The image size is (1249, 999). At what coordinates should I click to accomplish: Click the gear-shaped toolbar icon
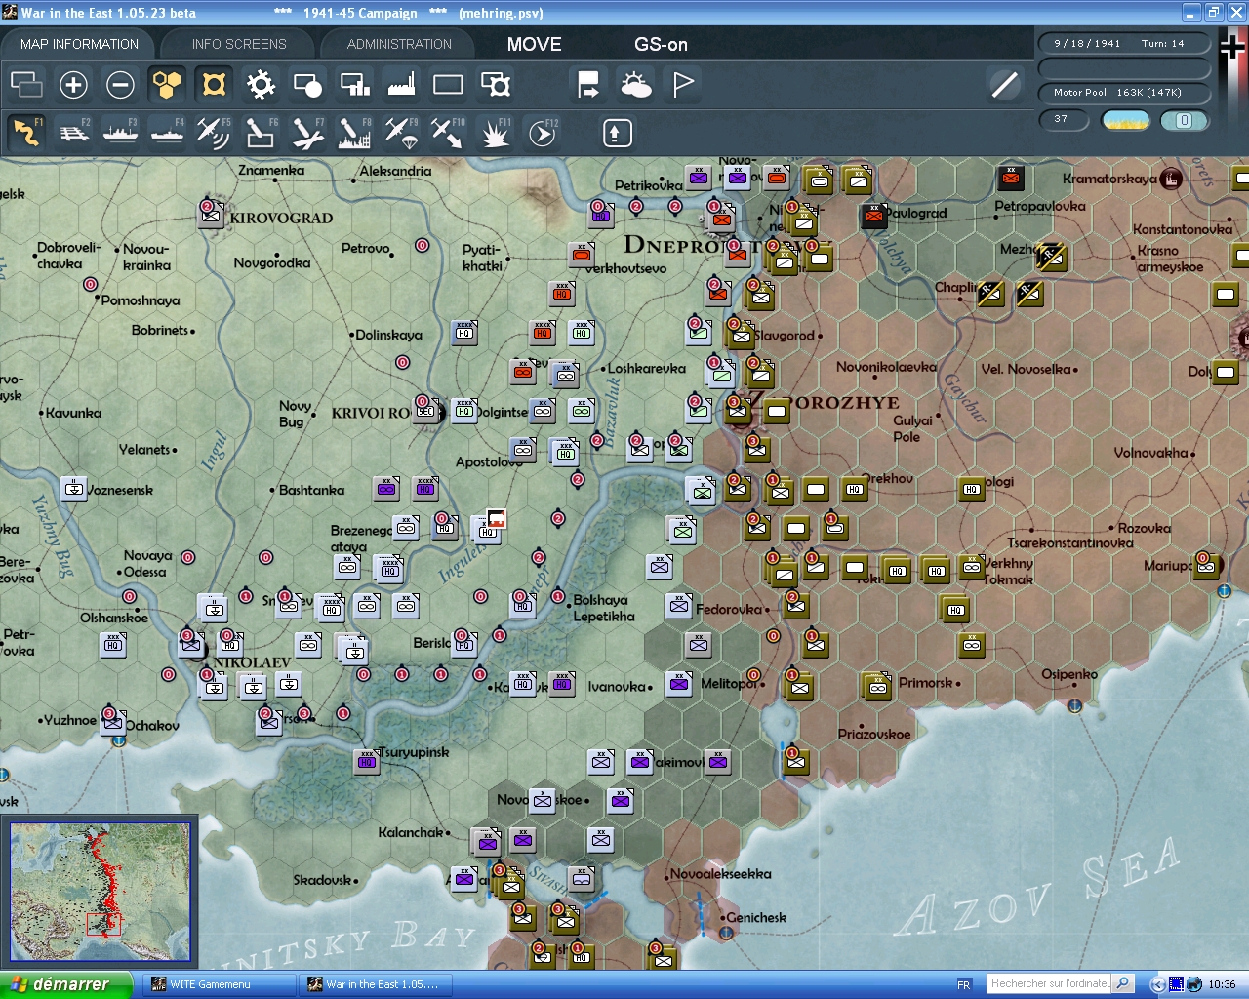point(261,85)
